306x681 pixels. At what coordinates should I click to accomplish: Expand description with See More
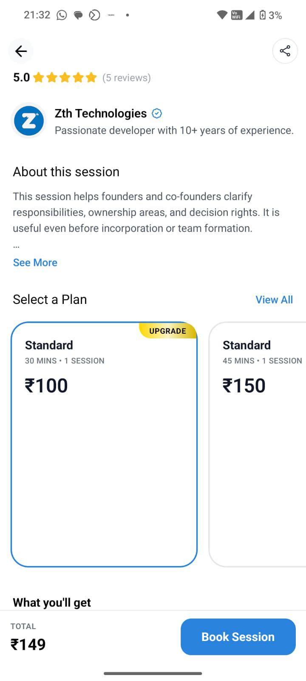click(35, 263)
